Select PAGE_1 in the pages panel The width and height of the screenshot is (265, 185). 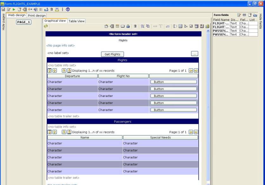pyautogui.click(x=23, y=22)
